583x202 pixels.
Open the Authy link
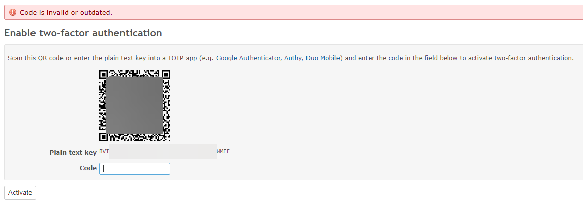(293, 58)
